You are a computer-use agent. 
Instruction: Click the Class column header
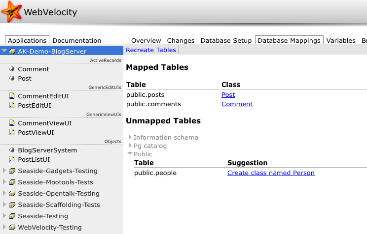tap(231, 85)
